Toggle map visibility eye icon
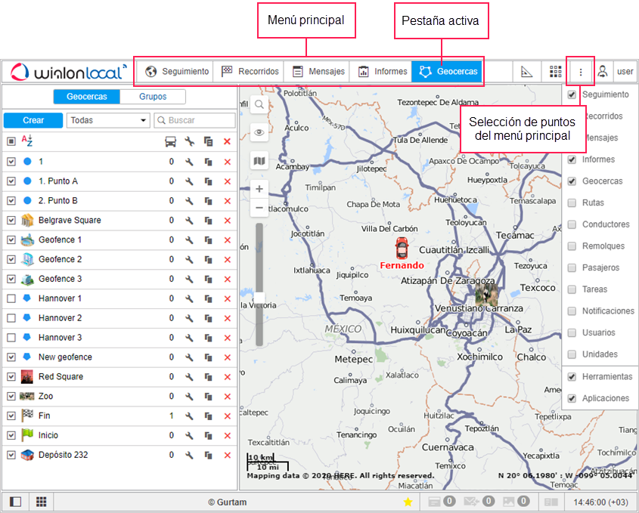Viewport: 639px width, 513px height. [259, 132]
